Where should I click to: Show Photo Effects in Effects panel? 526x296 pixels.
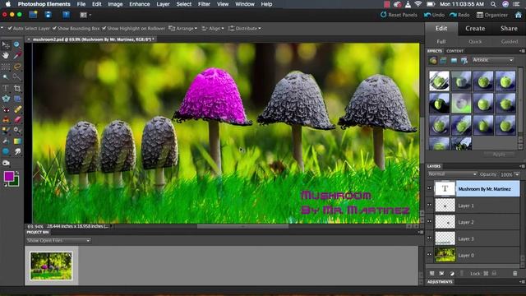[454, 60]
